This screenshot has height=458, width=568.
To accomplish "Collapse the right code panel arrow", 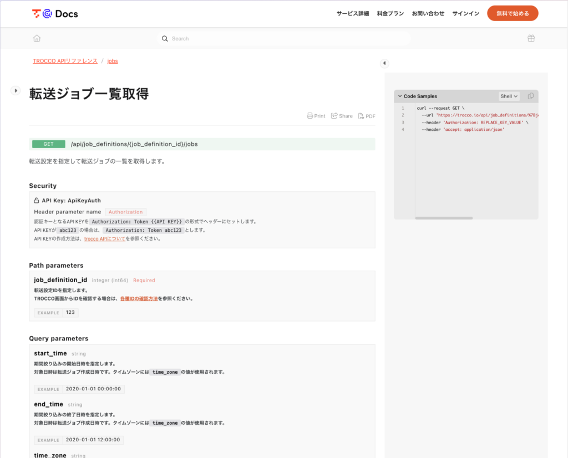I will [x=384, y=63].
